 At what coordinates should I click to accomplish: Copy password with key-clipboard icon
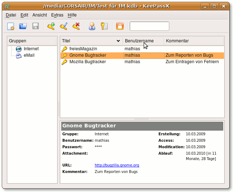coord(104,26)
